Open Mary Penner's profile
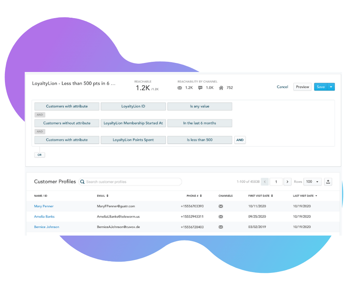 coord(44,206)
